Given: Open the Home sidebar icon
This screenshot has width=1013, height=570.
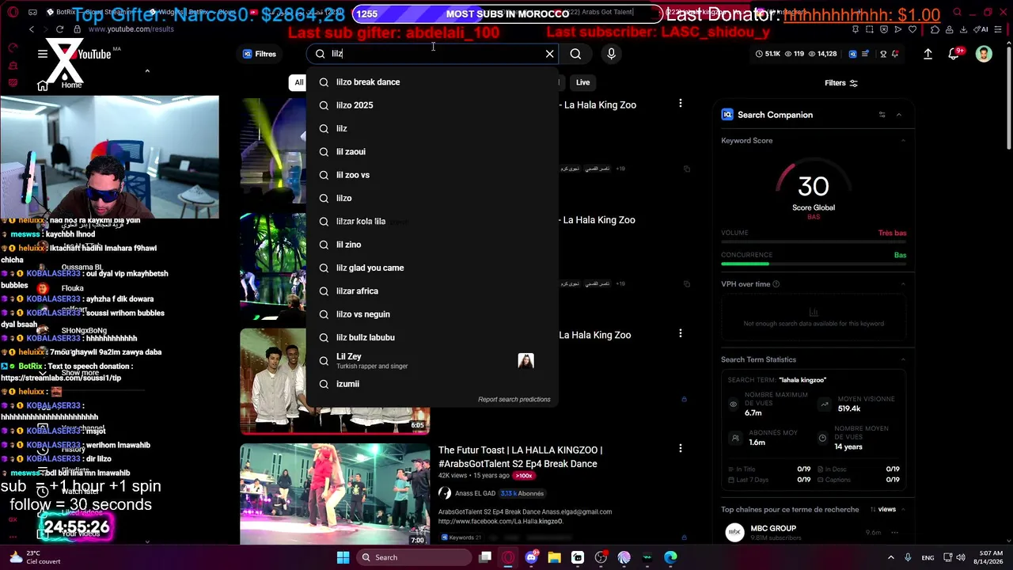Looking at the screenshot, I should [x=43, y=85].
